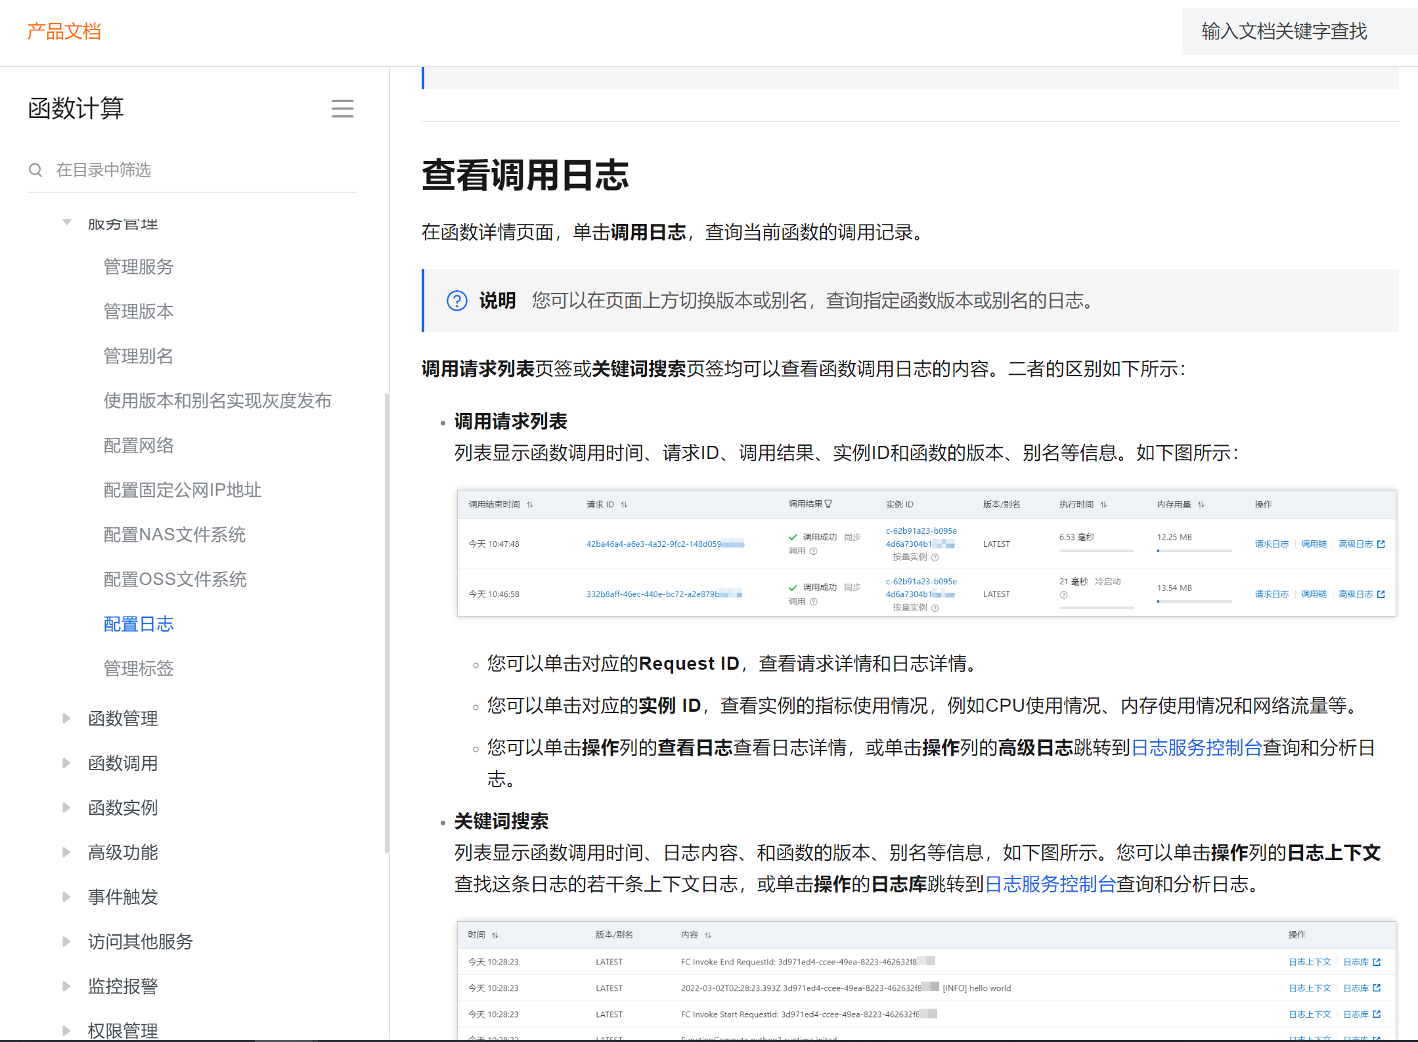Click the sidebar vertical scrollbar
The height and width of the screenshot is (1042, 1418).
386,622
